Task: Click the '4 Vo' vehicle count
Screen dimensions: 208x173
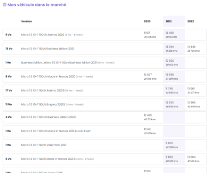Action: [x=8, y=117]
